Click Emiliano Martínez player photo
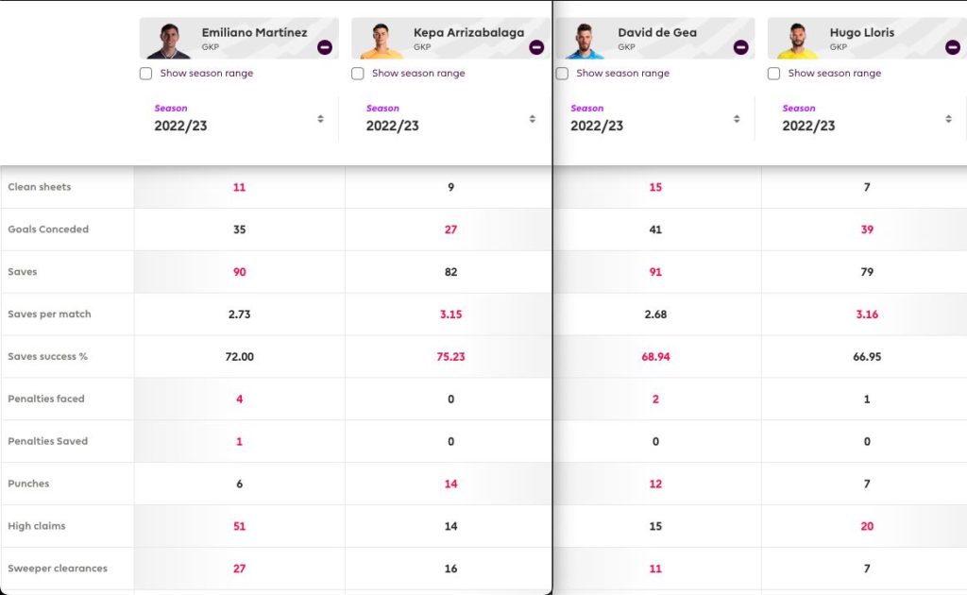 tap(168, 41)
